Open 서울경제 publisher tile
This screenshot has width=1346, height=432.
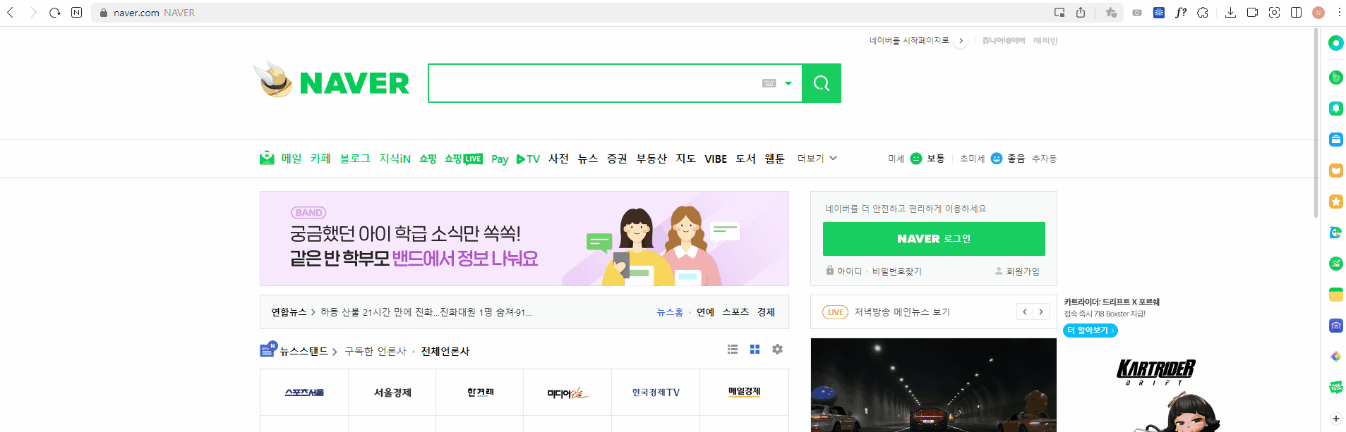[x=392, y=393]
